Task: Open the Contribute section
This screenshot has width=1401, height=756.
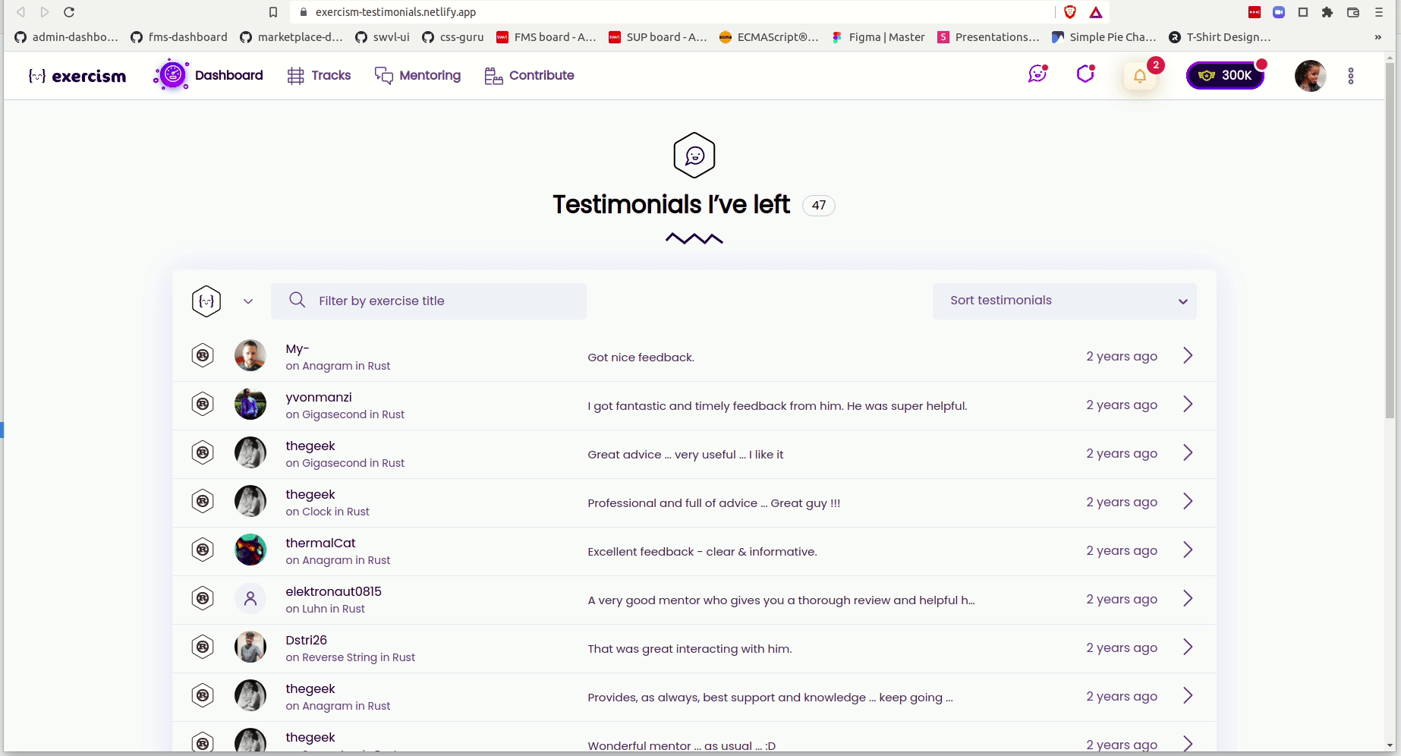Action: pos(529,75)
